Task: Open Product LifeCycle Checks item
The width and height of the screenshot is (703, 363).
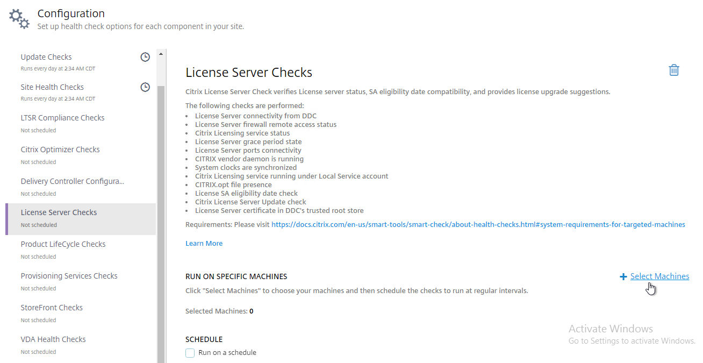Action: click(x=81, y=250)
